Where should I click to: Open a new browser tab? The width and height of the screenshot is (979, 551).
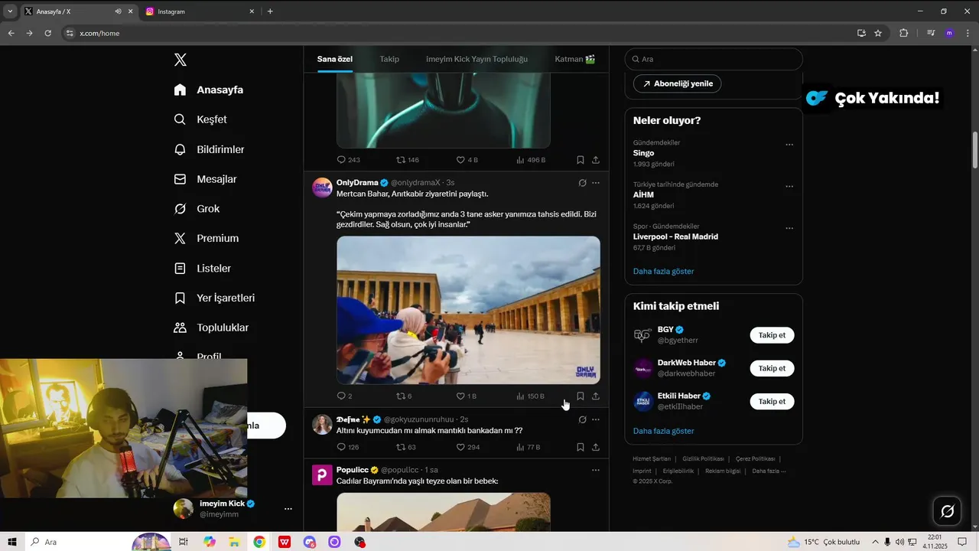(270, 11)
